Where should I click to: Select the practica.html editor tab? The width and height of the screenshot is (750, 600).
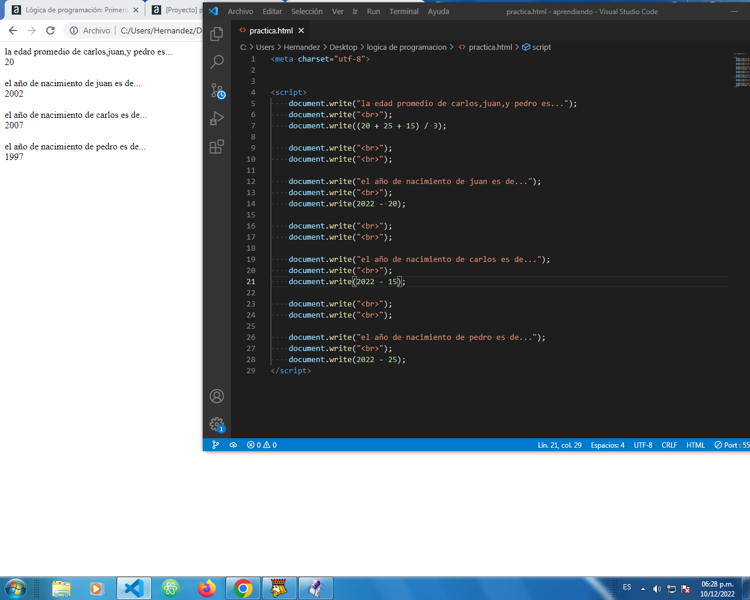click(x=271, y=30)
